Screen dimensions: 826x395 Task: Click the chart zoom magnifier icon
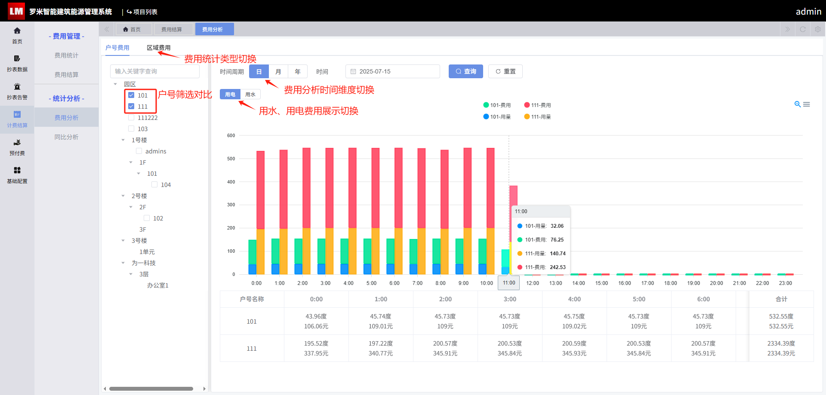pos(798,104)
